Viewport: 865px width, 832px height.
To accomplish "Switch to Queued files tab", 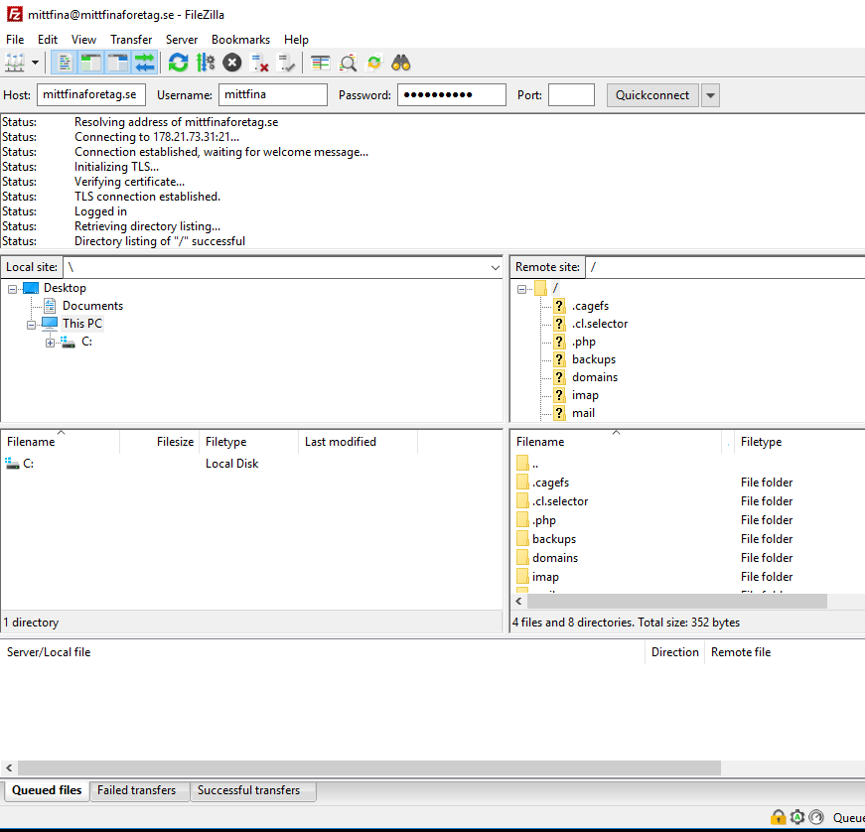I will click(47, 790).
